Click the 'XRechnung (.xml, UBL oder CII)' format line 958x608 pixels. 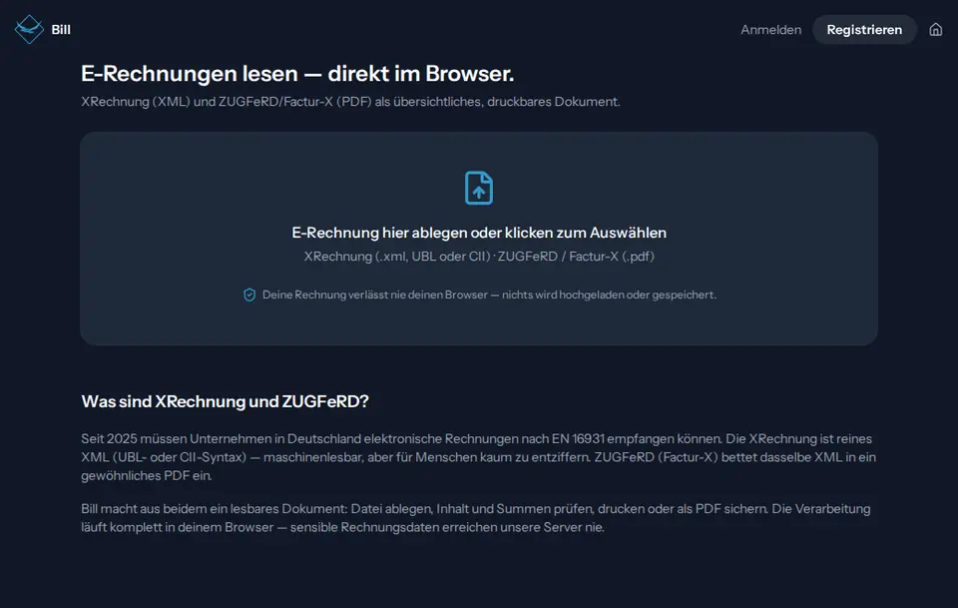coord(479,256)
